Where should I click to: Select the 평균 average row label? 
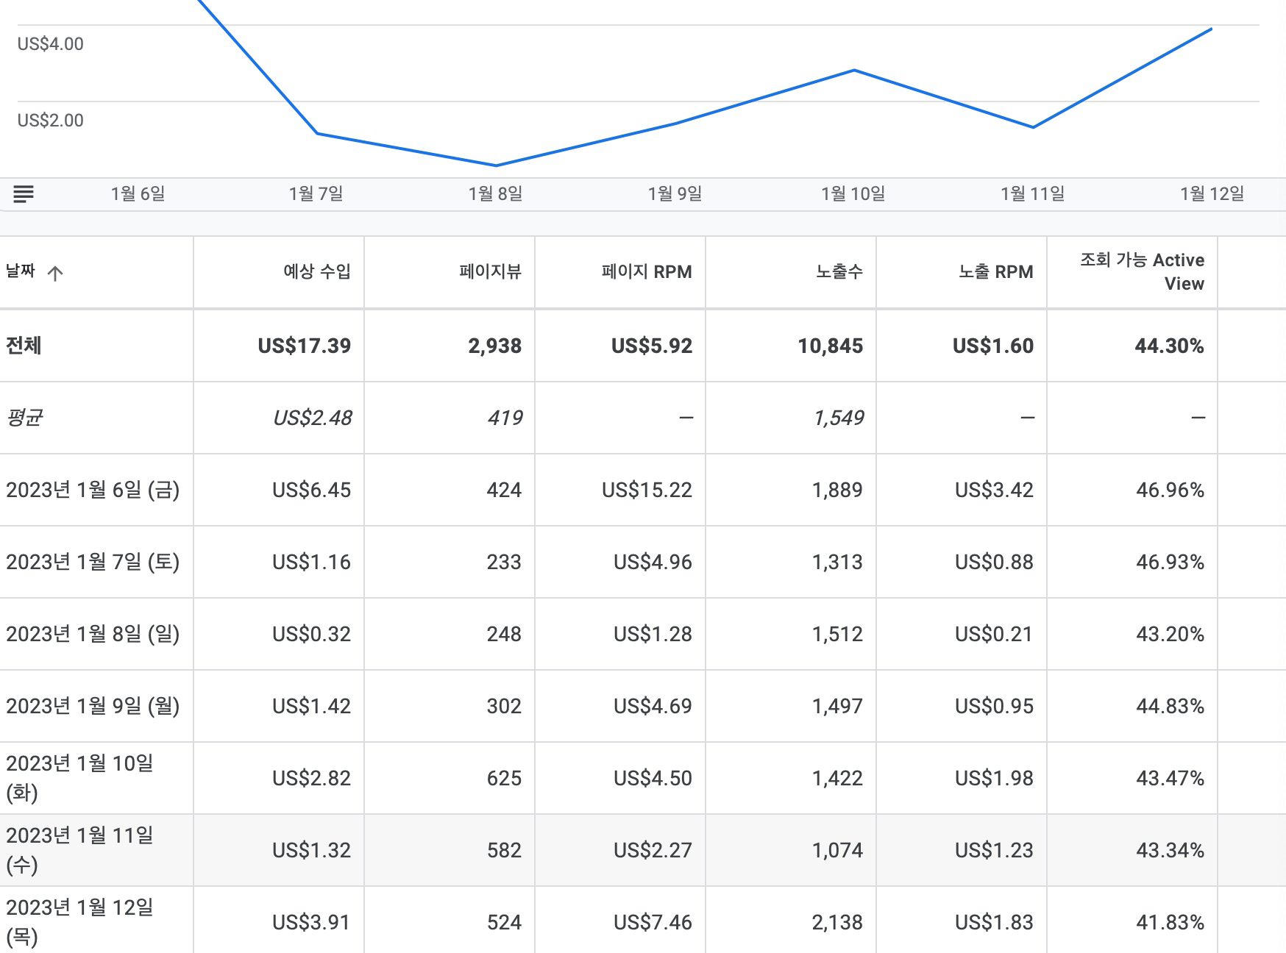[x=24, y=418]
